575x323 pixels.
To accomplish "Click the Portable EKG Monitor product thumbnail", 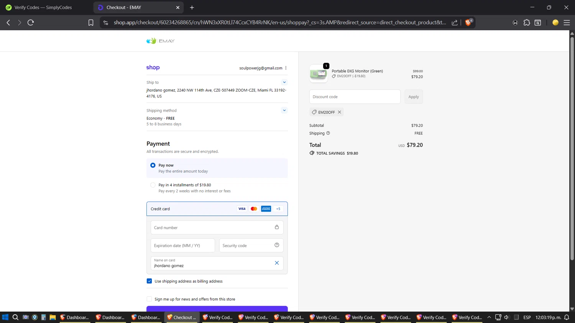I will [x=319, y=73].
